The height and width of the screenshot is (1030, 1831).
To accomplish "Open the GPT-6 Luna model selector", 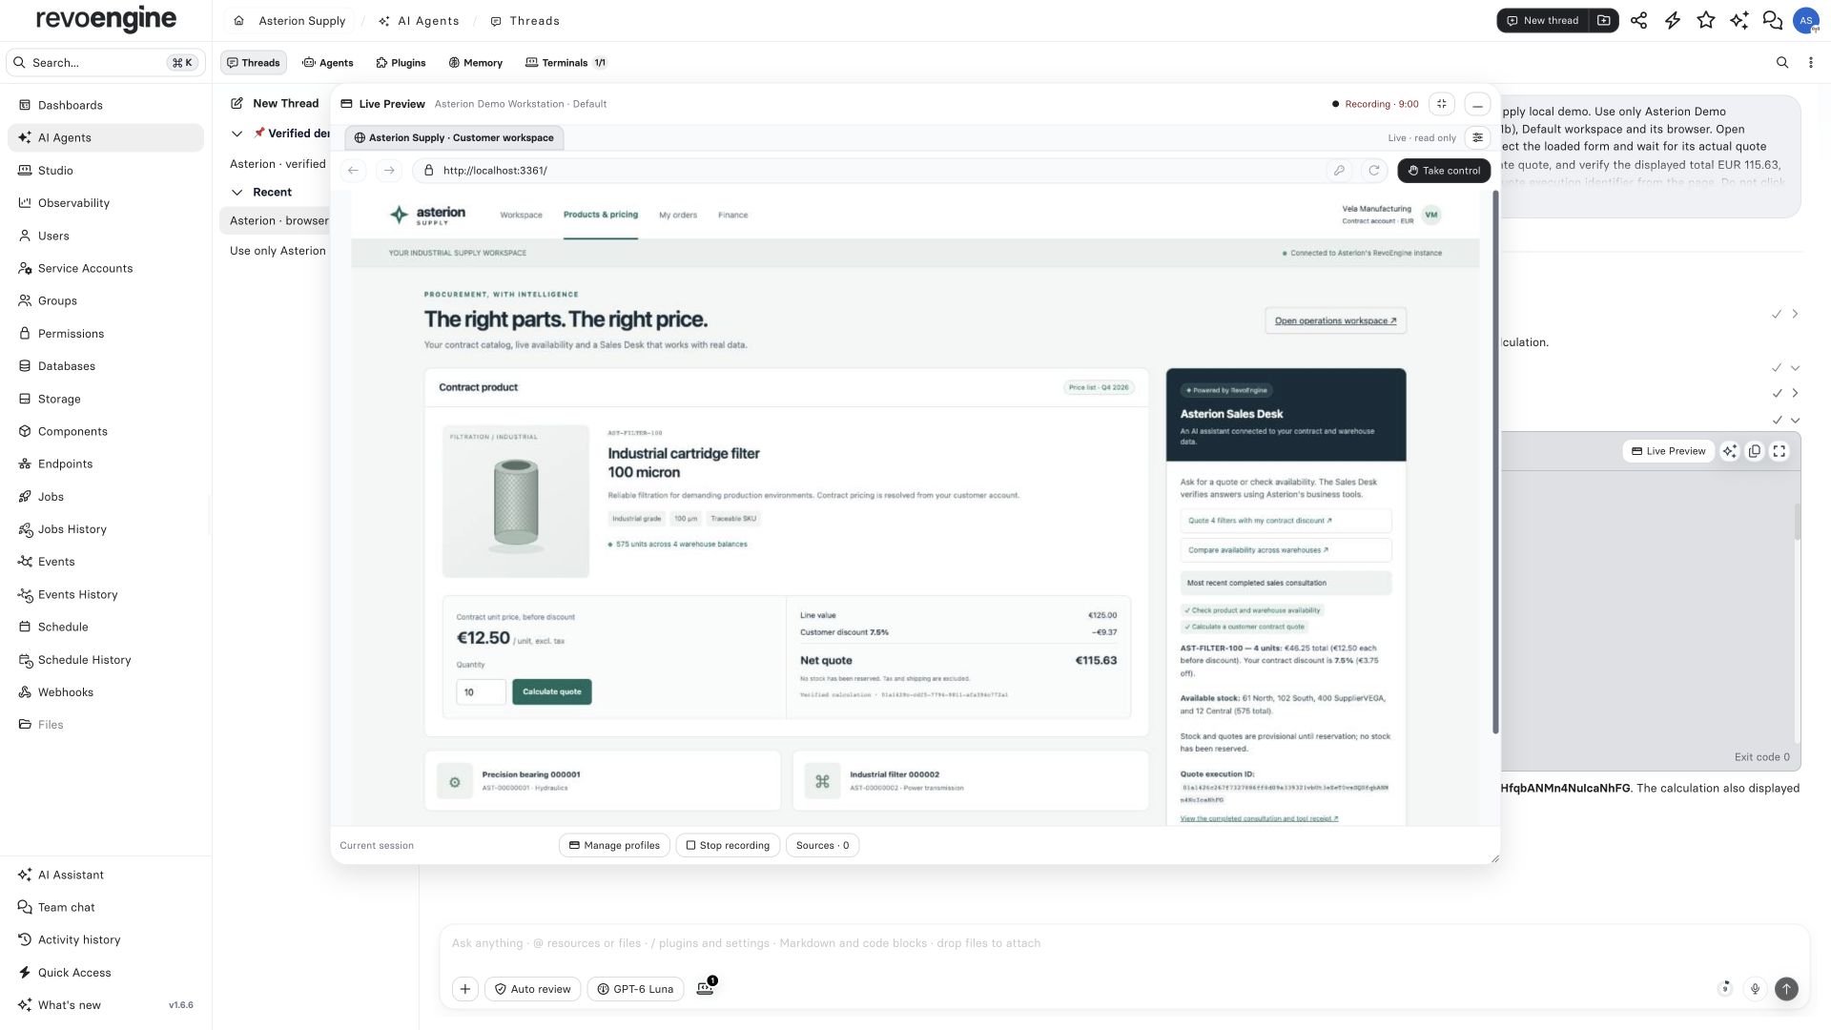I will (635, 989).
